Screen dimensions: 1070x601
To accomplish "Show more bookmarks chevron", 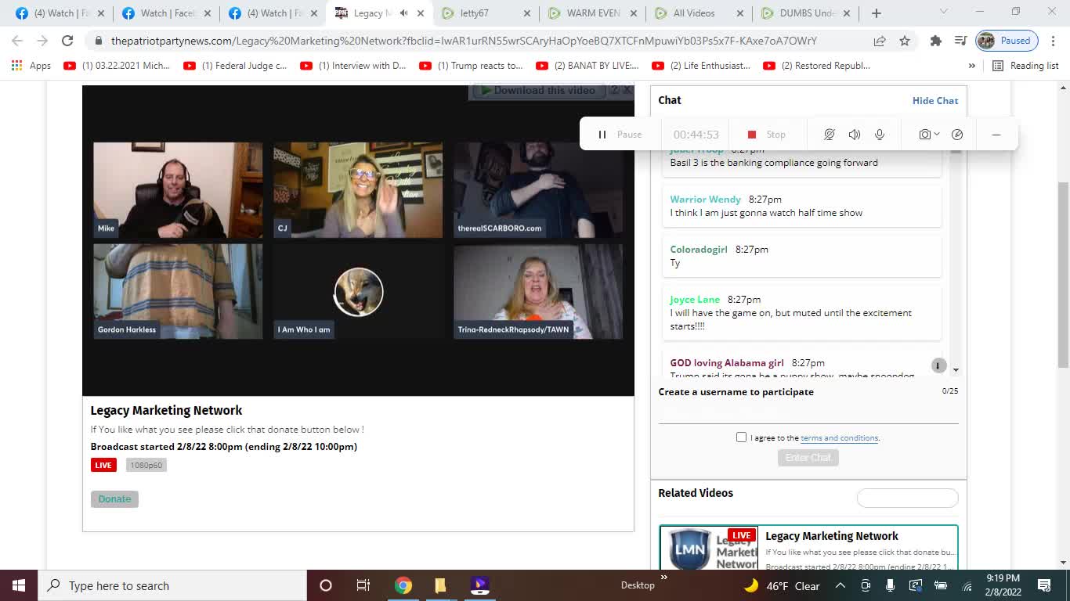I will coord(972,66).
